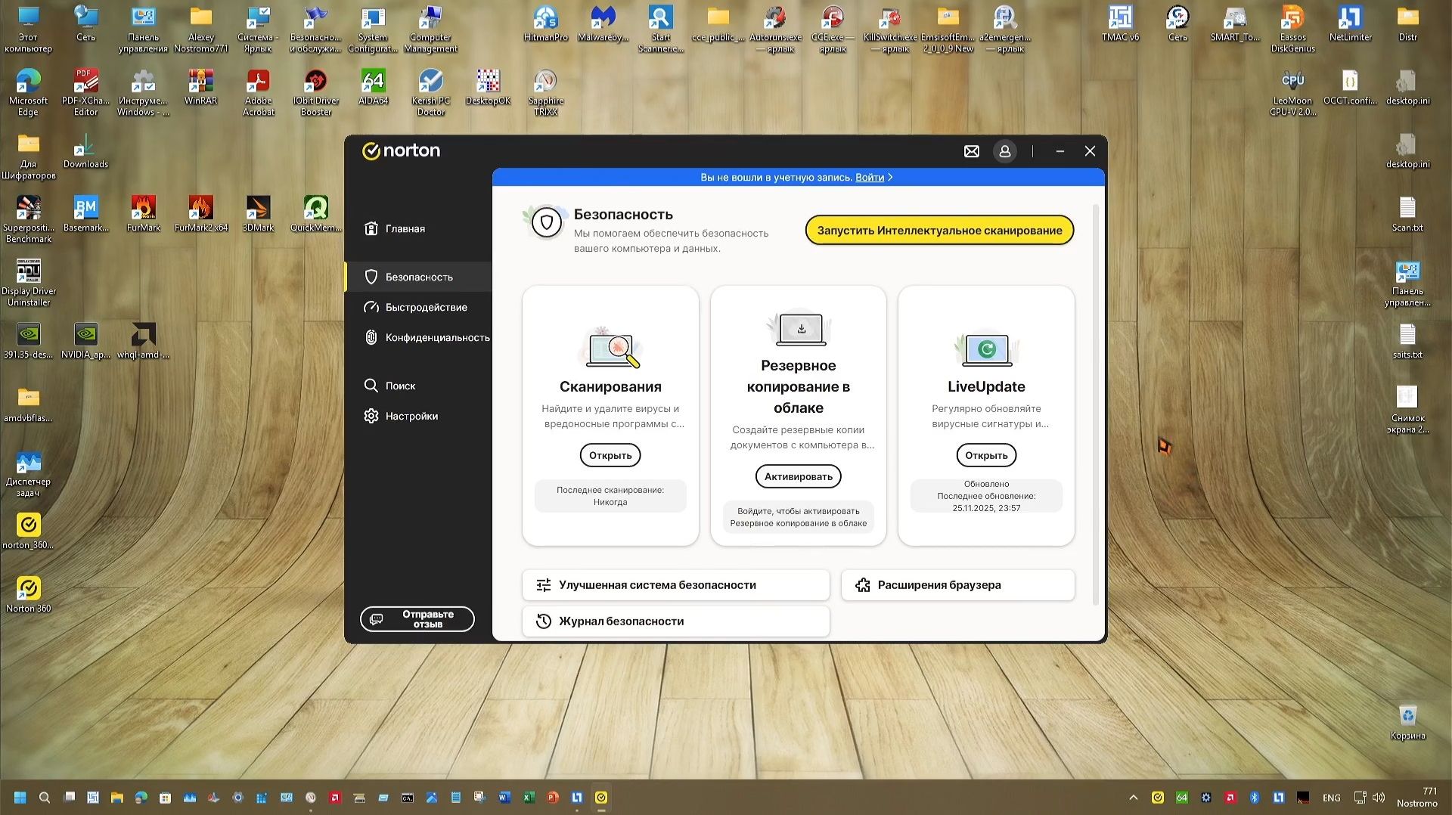Select Kerish PC Doctor desktop icon
Viewport: 1452px width, 815px height.
431,92
